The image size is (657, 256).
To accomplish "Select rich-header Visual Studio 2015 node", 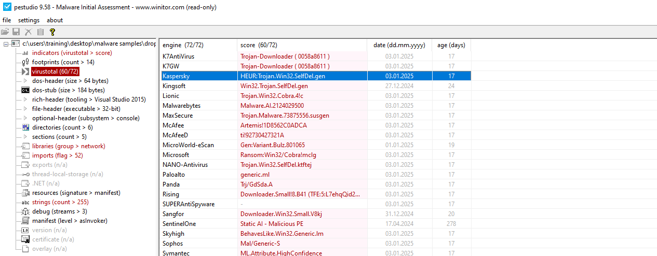I will click(89, 99).
